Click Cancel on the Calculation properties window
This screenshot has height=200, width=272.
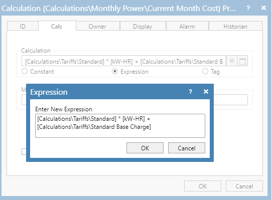(244, 186)
